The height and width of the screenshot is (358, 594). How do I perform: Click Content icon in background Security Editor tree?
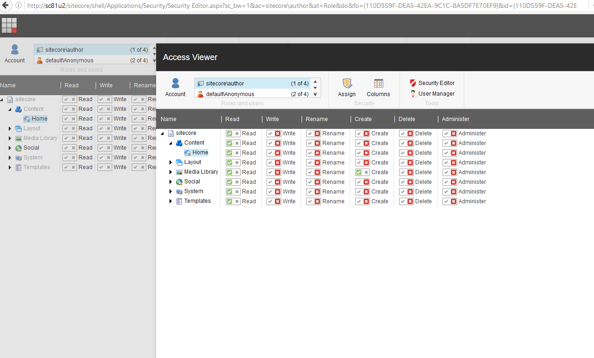(18, 109)
